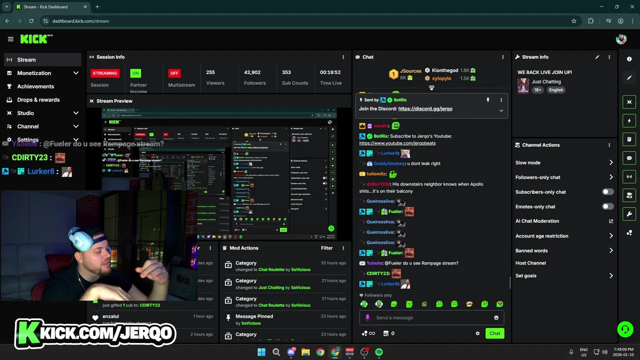Click the purple microphone icon in message box
The height and width of the screenshot is (360, 640).
pos(367,317)
